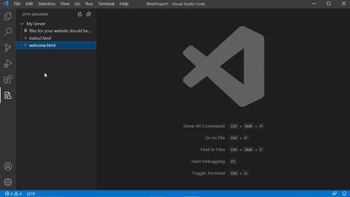
Task: Collapse all in SFTP explorer
Action: (x=89, y=14)
